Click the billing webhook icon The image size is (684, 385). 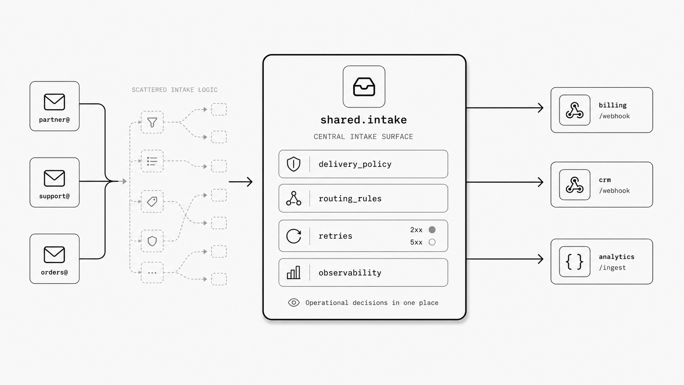tap(575, 110)
